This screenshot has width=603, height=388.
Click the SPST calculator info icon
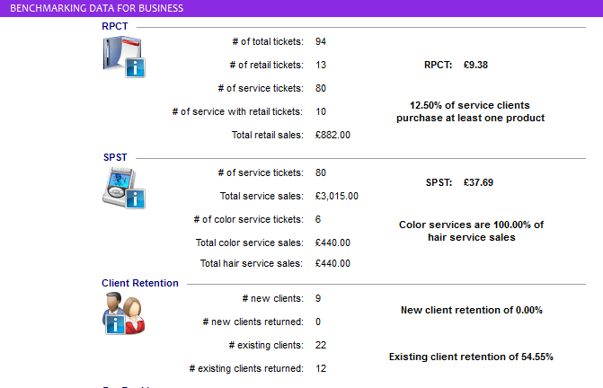(x=123, y=188)
